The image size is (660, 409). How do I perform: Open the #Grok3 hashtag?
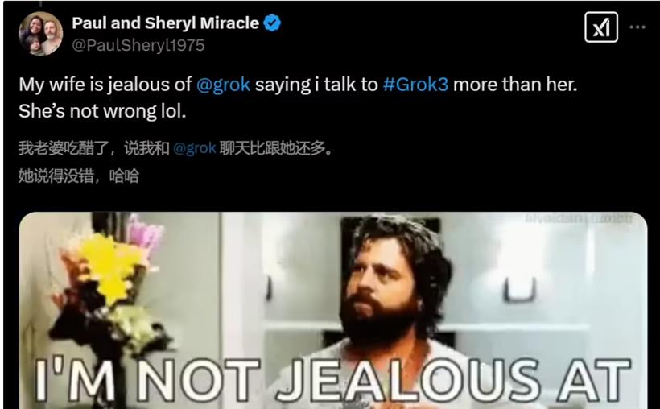point(415,85)
